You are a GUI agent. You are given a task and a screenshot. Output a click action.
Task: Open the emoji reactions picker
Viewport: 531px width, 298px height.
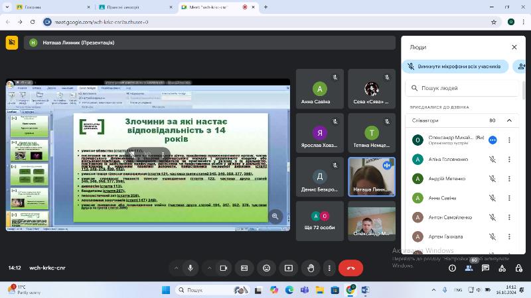point(267,268)
